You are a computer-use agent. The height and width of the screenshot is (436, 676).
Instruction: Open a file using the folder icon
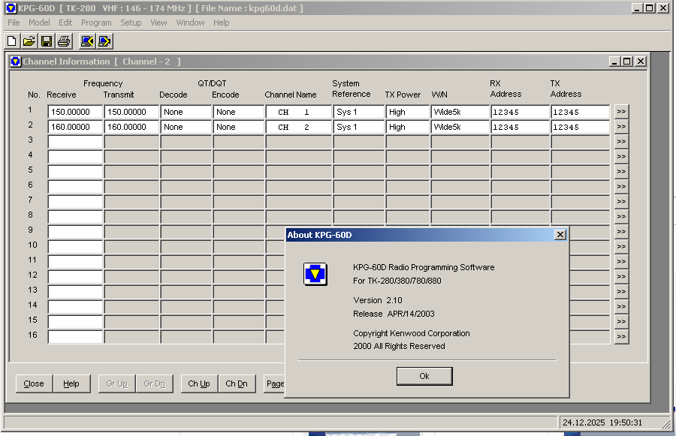[29, 41]
